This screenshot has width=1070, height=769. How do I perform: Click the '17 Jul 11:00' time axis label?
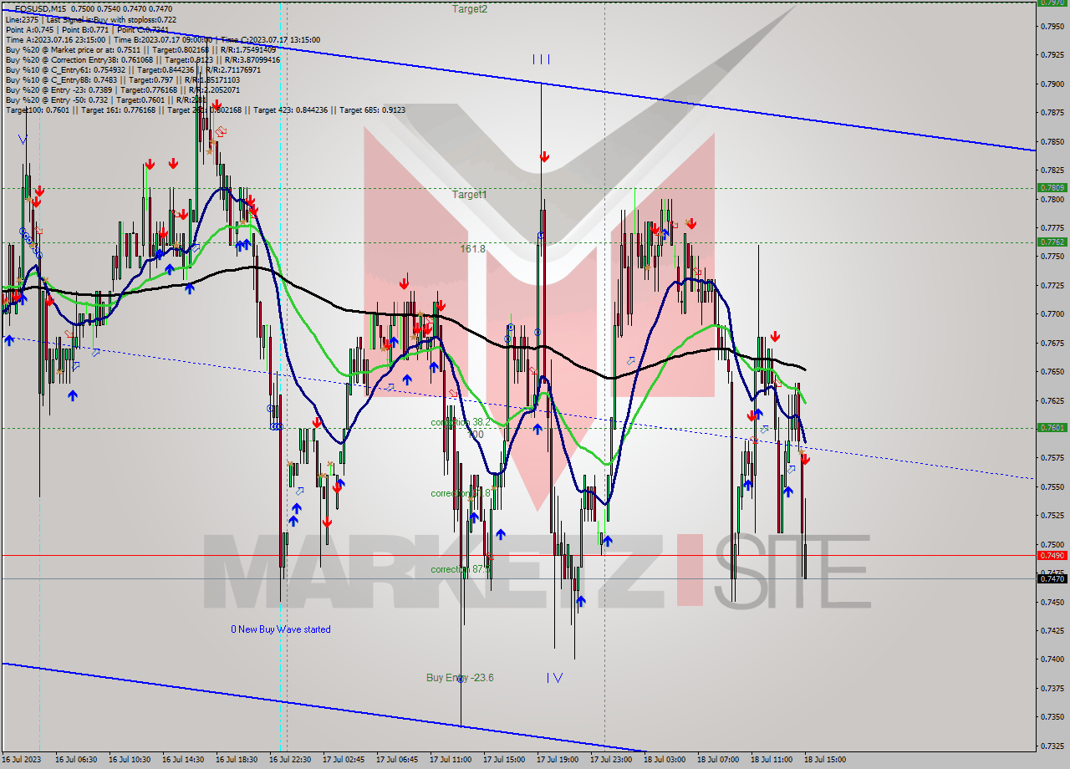[451, 760]
